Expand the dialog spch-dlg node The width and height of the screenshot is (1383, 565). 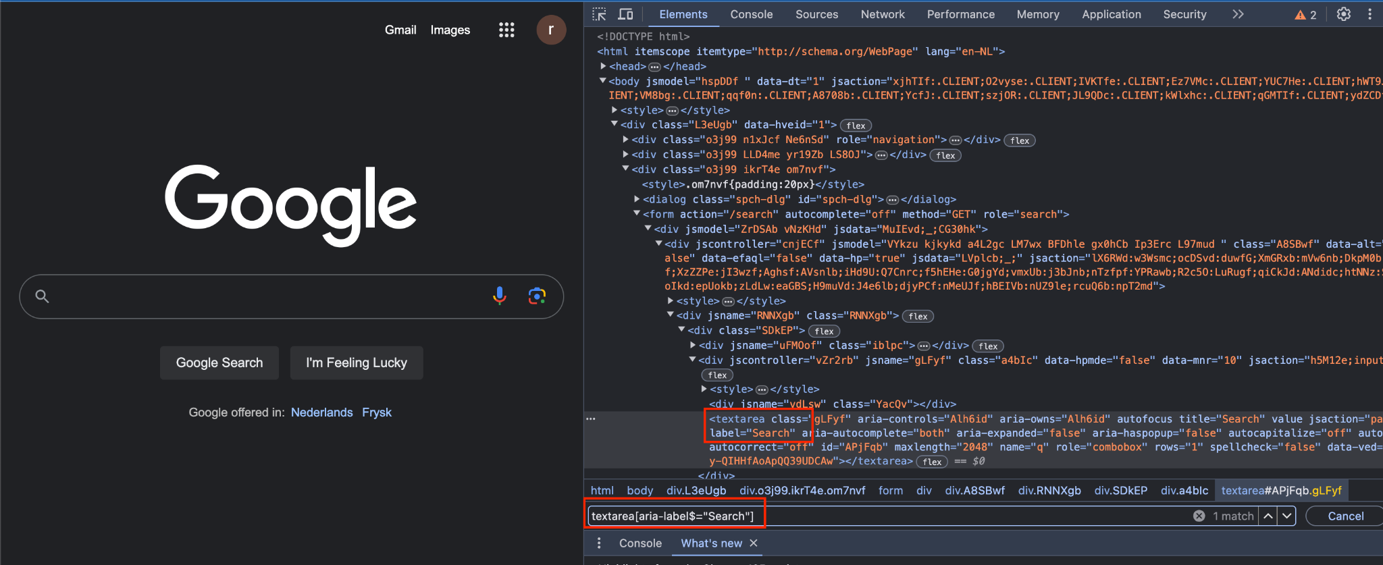(637, 199)
